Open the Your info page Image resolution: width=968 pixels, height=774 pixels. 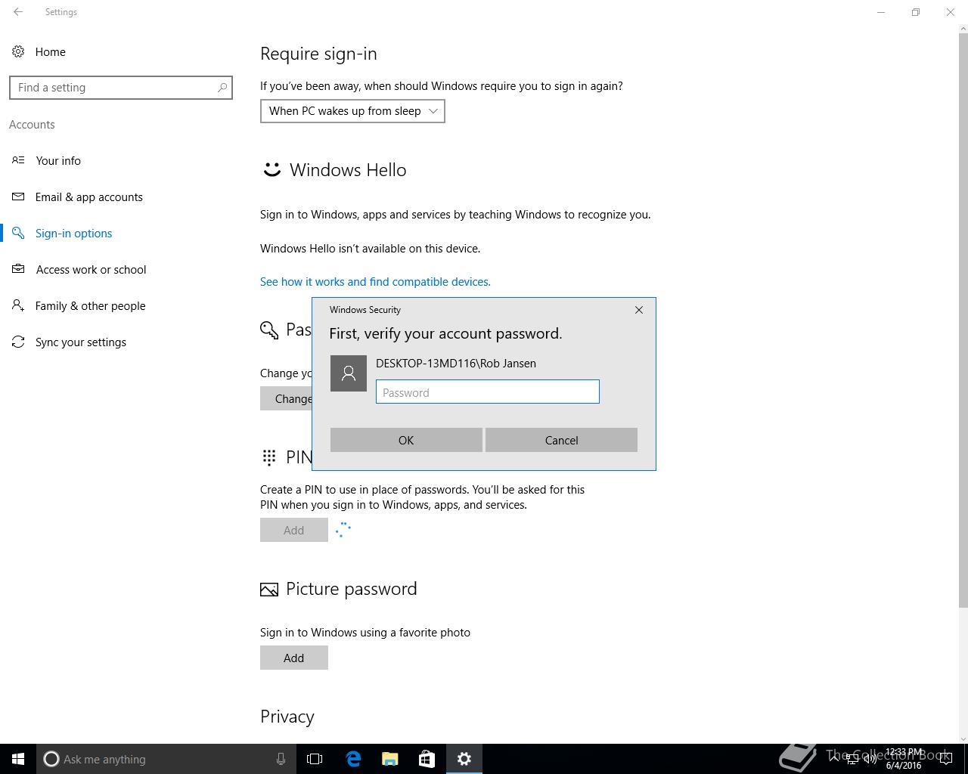58,160
